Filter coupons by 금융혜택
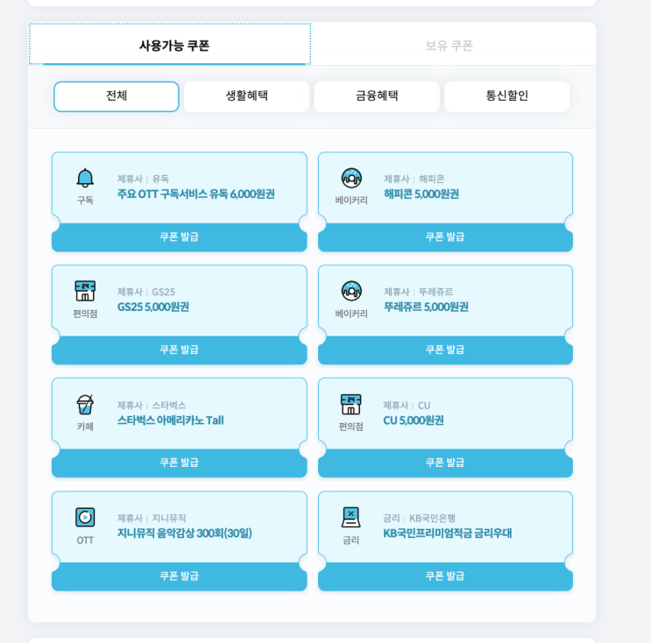Image resolution: width=651 pixels, height=643 pixels. [377, 96]
